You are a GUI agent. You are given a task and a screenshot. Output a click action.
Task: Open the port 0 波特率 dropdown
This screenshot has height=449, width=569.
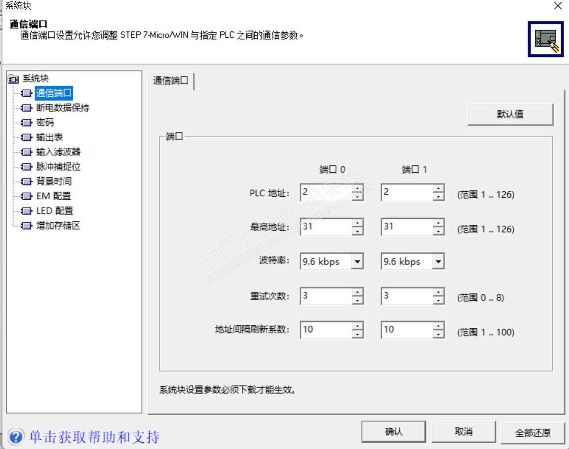click(x=358, y=262)
